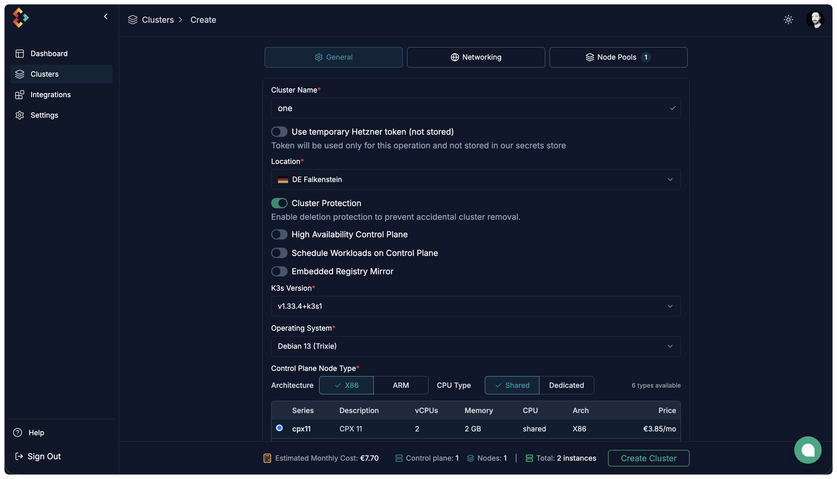The image size is (837, 479).
Task: Click the Location dropdown chevron
Action: click(670, 180)
